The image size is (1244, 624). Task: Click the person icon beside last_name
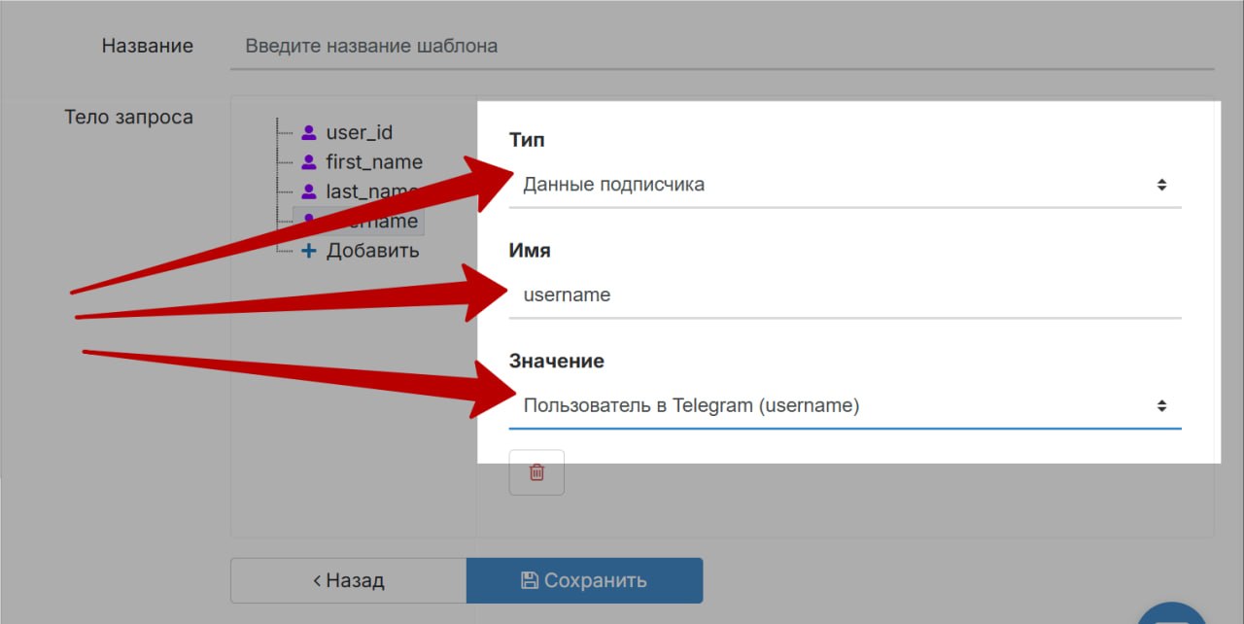(x=309, y=191)
